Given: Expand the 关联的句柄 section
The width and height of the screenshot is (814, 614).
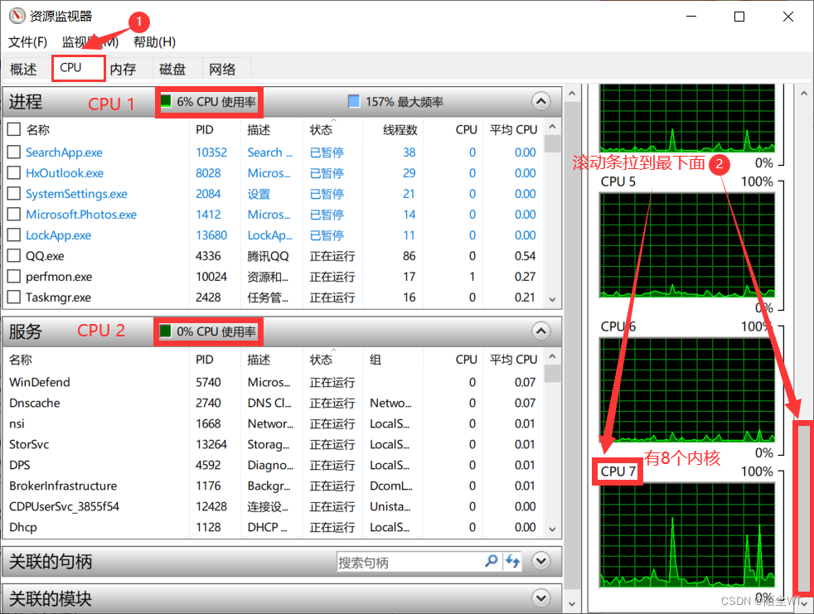Looking at the screenshot, I should pyautogui.click(x=541, y=561).
